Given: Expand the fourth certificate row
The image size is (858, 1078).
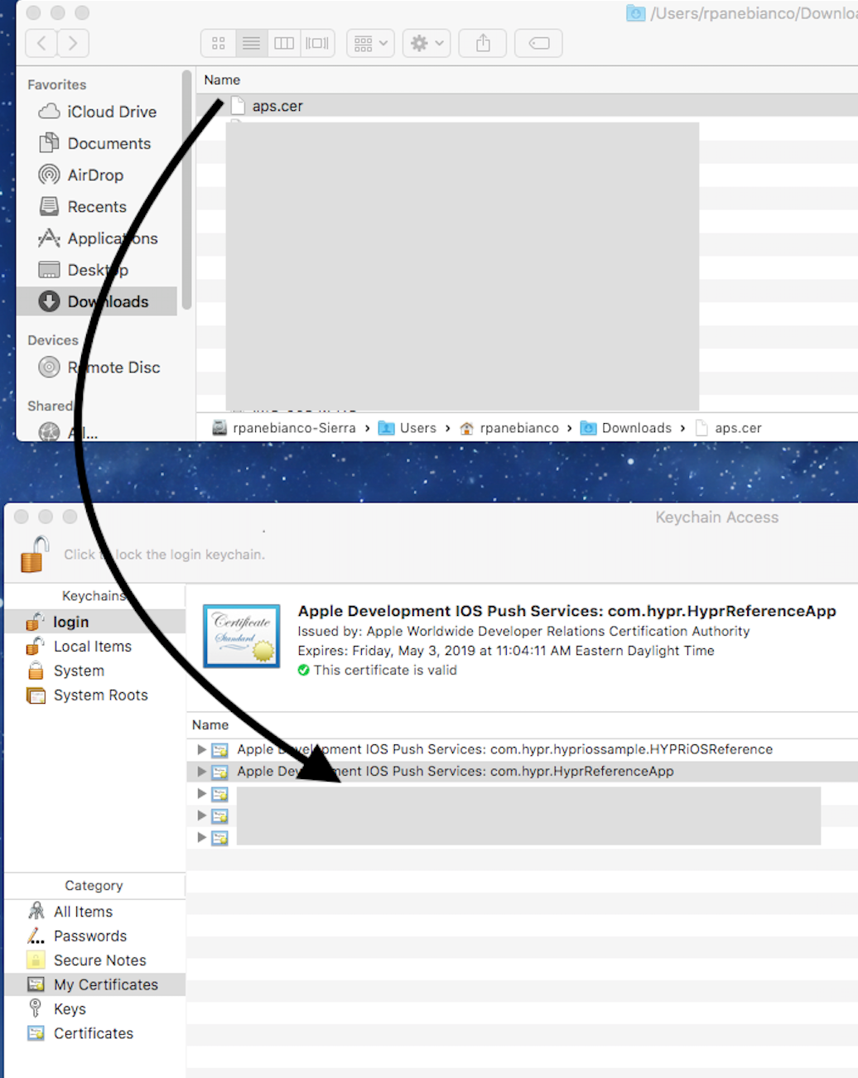Looking at the screenshot, I should tap(201, 816).
